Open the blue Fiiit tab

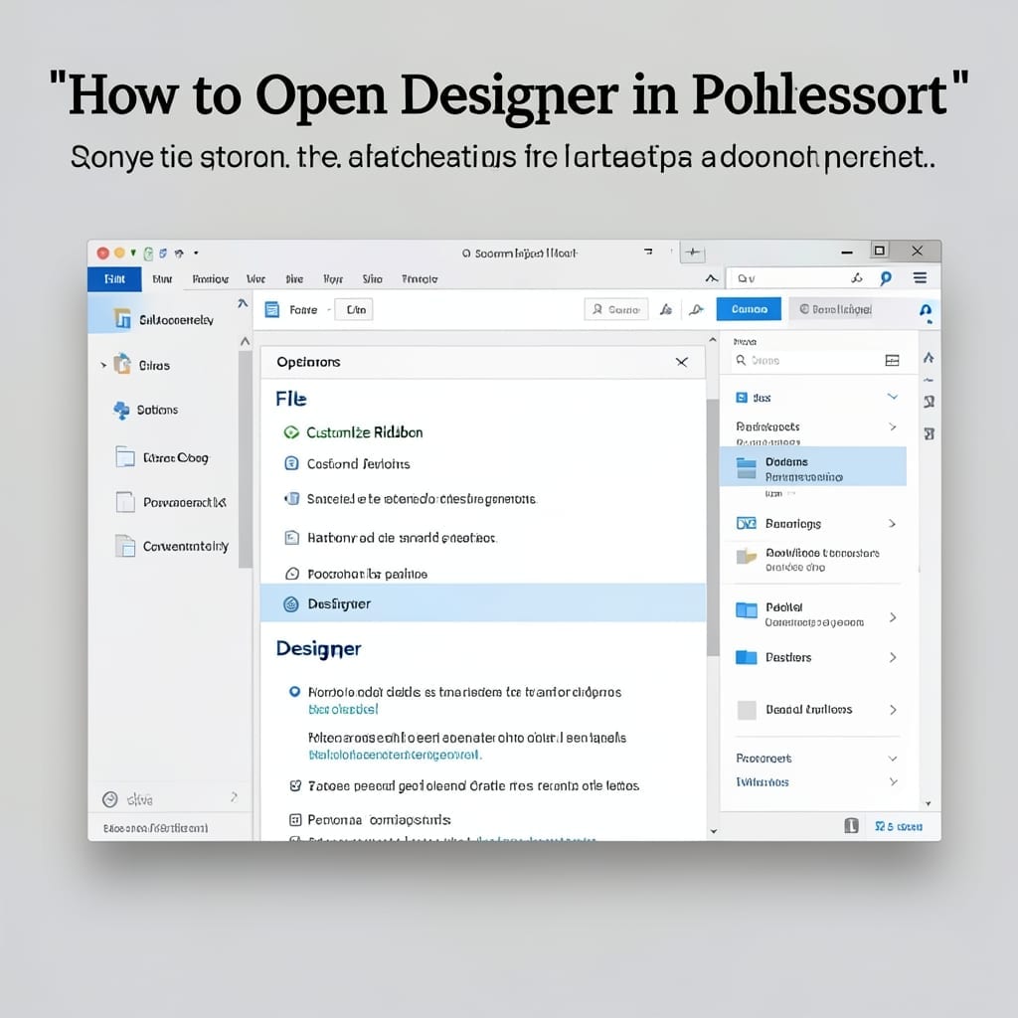[114, 279]
